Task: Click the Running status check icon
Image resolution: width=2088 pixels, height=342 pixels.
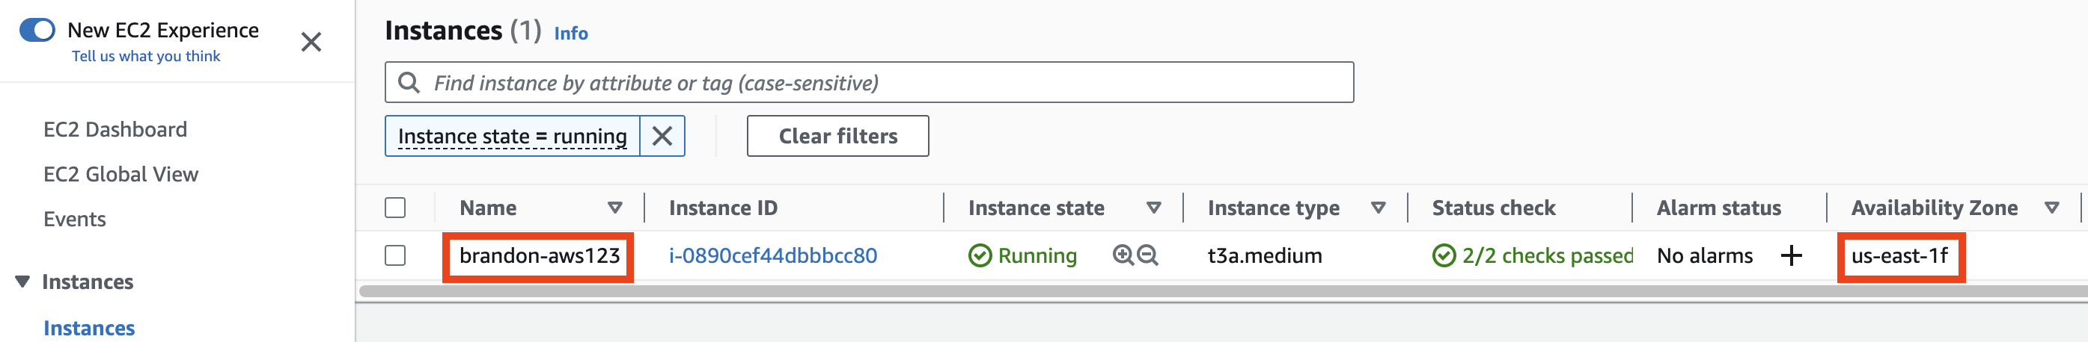Action: click(x=980, y=255)
